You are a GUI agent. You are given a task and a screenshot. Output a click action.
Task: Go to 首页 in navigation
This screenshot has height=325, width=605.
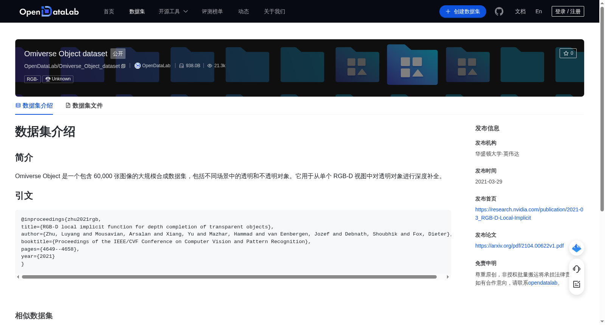[x=109, y=11]
